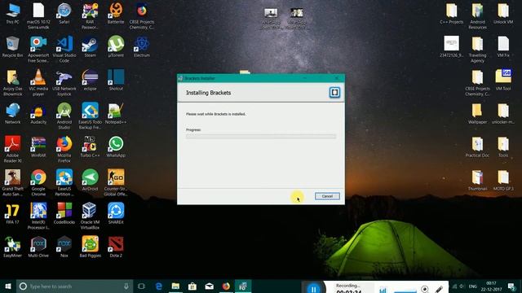Click the taskbar search box

[x=74, y=286]
